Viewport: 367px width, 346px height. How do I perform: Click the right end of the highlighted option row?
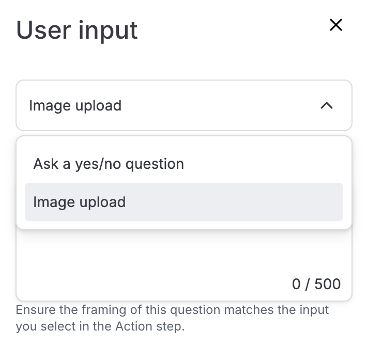(x=326, y=202)
